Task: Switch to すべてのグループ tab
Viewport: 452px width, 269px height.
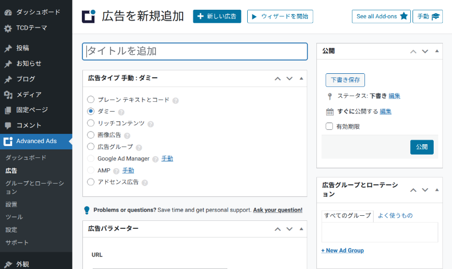Action: coord(347,216)
